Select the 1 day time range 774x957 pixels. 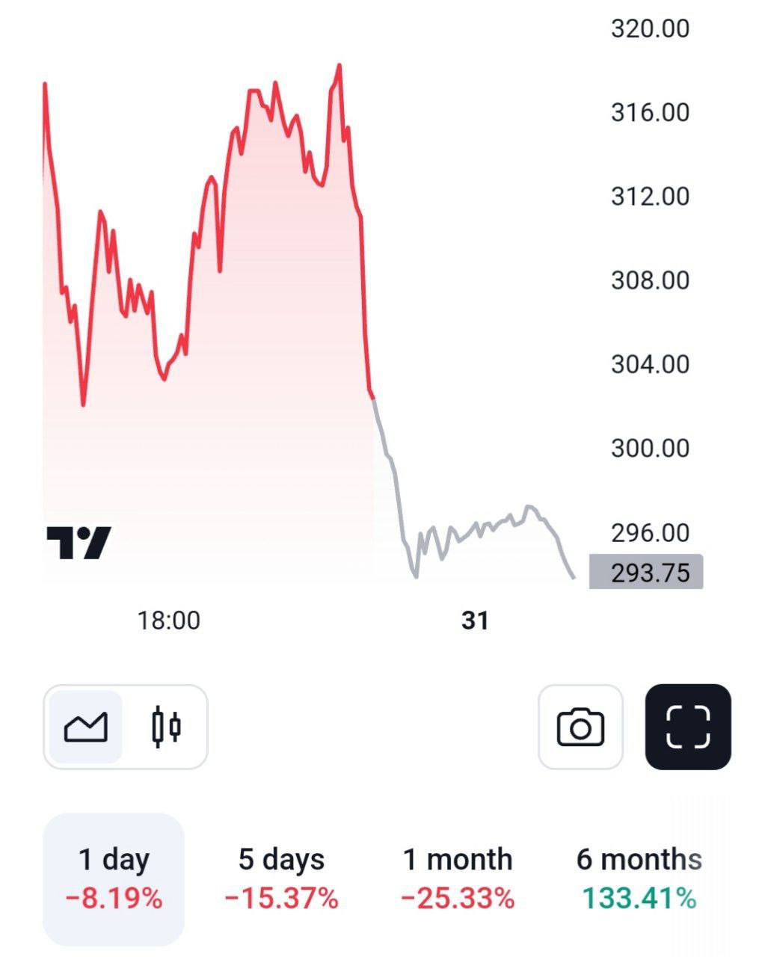(x=114, y=878)
